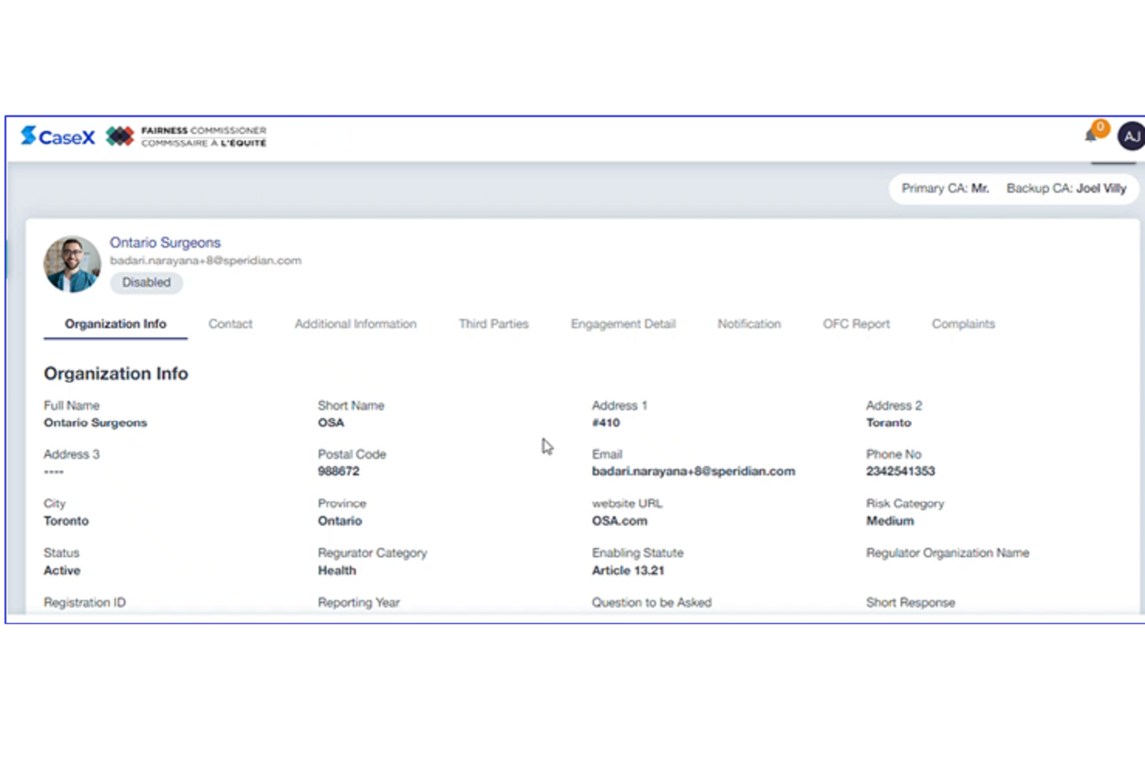The width and height of the screenshot is (1145, 764).
Task: Click the Disabled status badge
Action: click(146, 283)
